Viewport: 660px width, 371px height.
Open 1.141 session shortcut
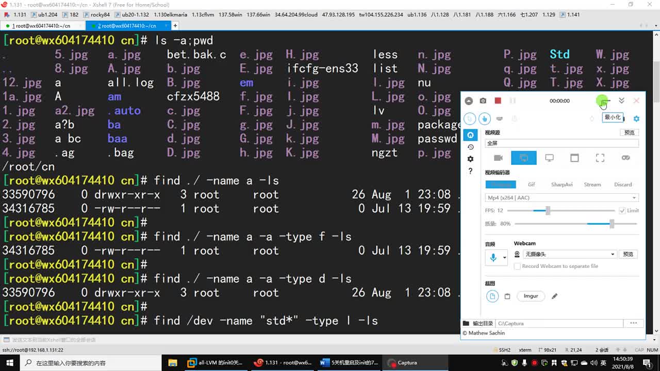[570, 15]
